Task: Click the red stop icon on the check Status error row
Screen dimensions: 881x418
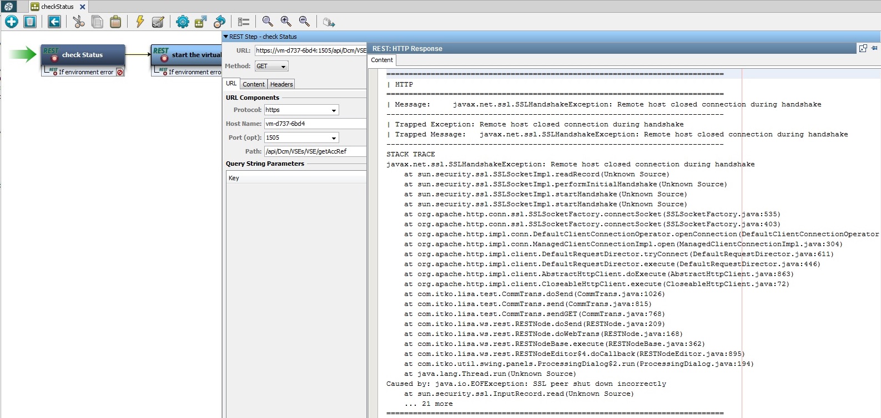Action: (x=120, y=72)
